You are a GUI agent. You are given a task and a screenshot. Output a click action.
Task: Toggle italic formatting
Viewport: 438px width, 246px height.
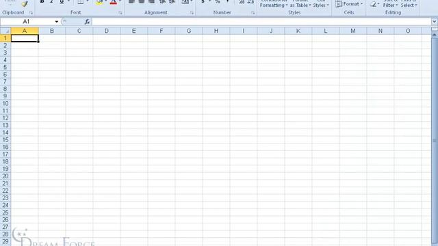point(52,2)
